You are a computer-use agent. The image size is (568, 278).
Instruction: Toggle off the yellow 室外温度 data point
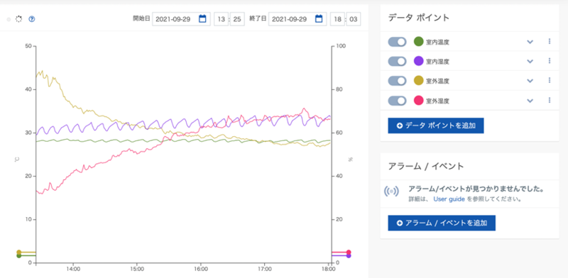click(397, 81)
